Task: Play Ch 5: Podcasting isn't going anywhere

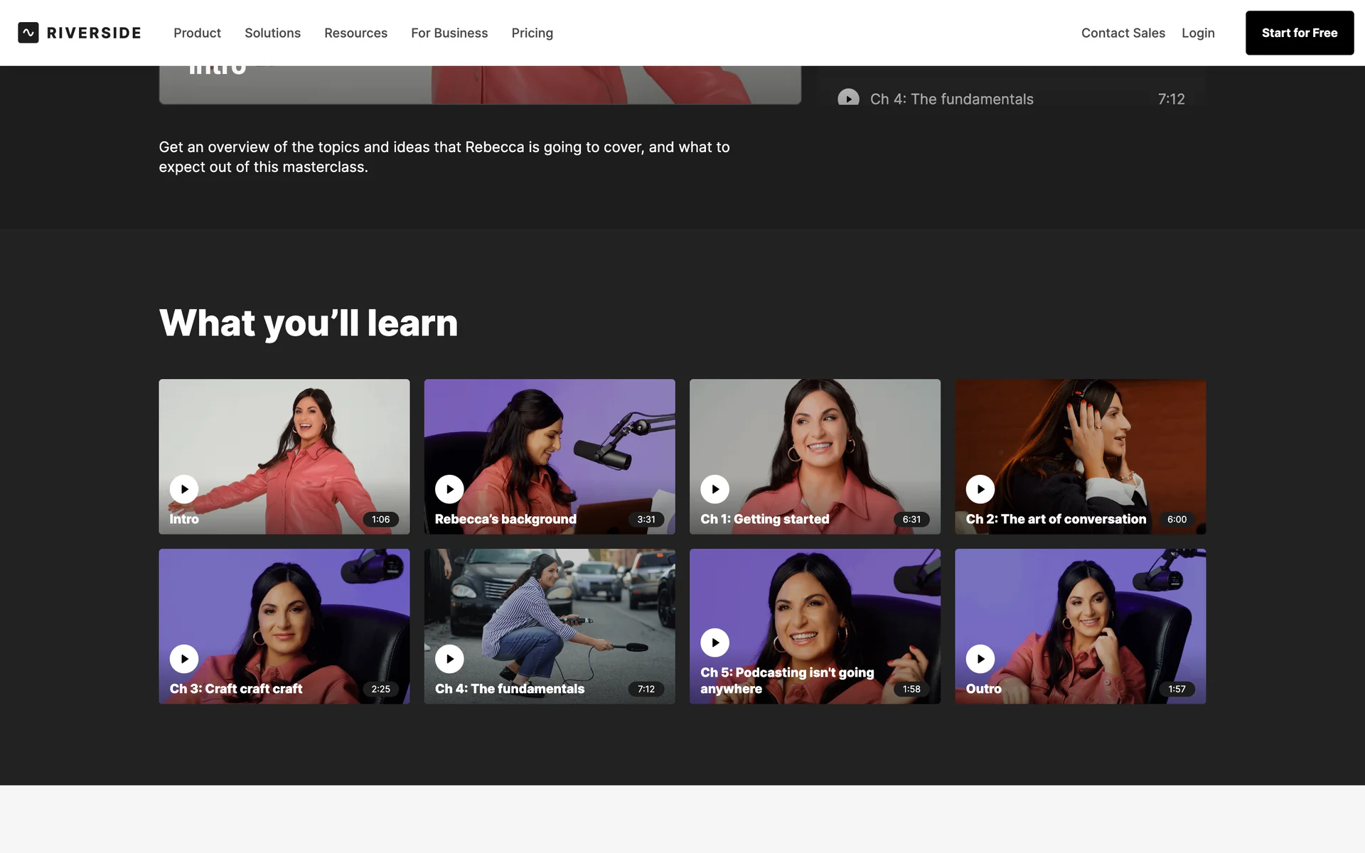Action: (x=714, y=643)
